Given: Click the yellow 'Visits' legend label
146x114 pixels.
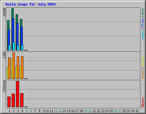Looking at the screenshot, I should [143, 62].
